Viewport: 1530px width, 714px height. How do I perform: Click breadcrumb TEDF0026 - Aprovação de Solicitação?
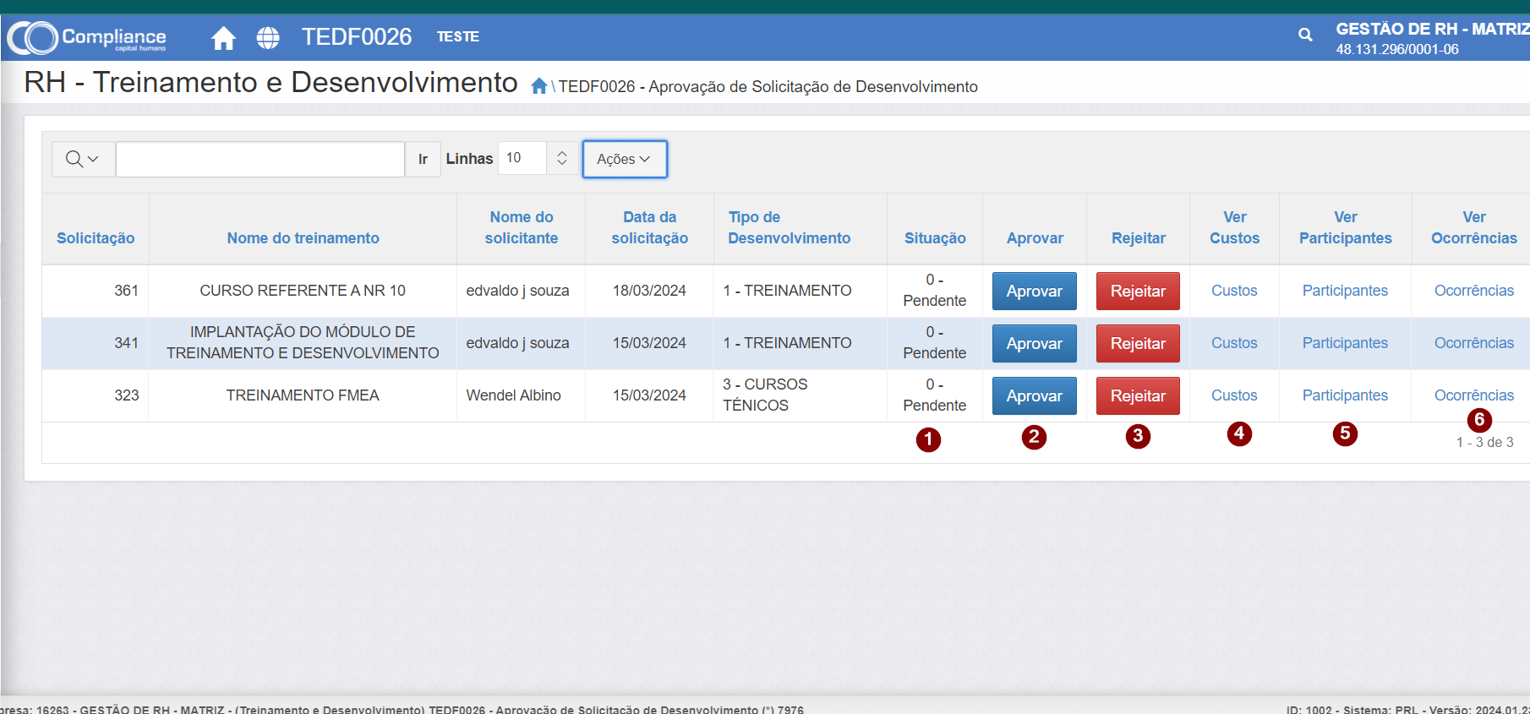pos(768,87)
